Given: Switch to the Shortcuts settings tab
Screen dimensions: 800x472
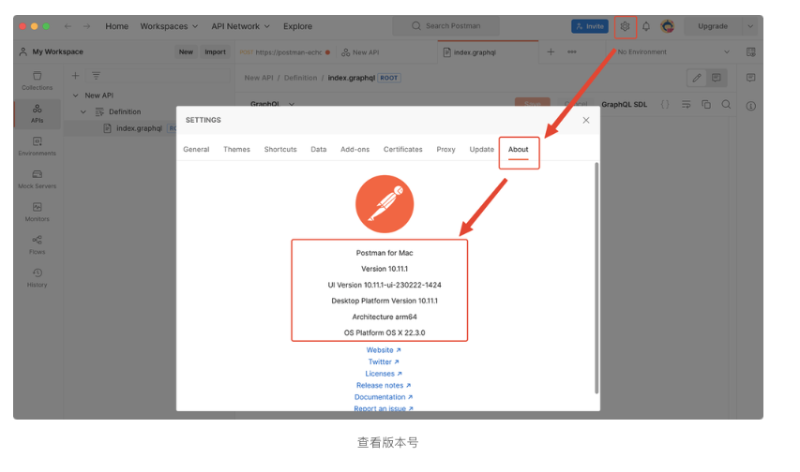Looking at the screenshot, I should click(x=280, y=149).
